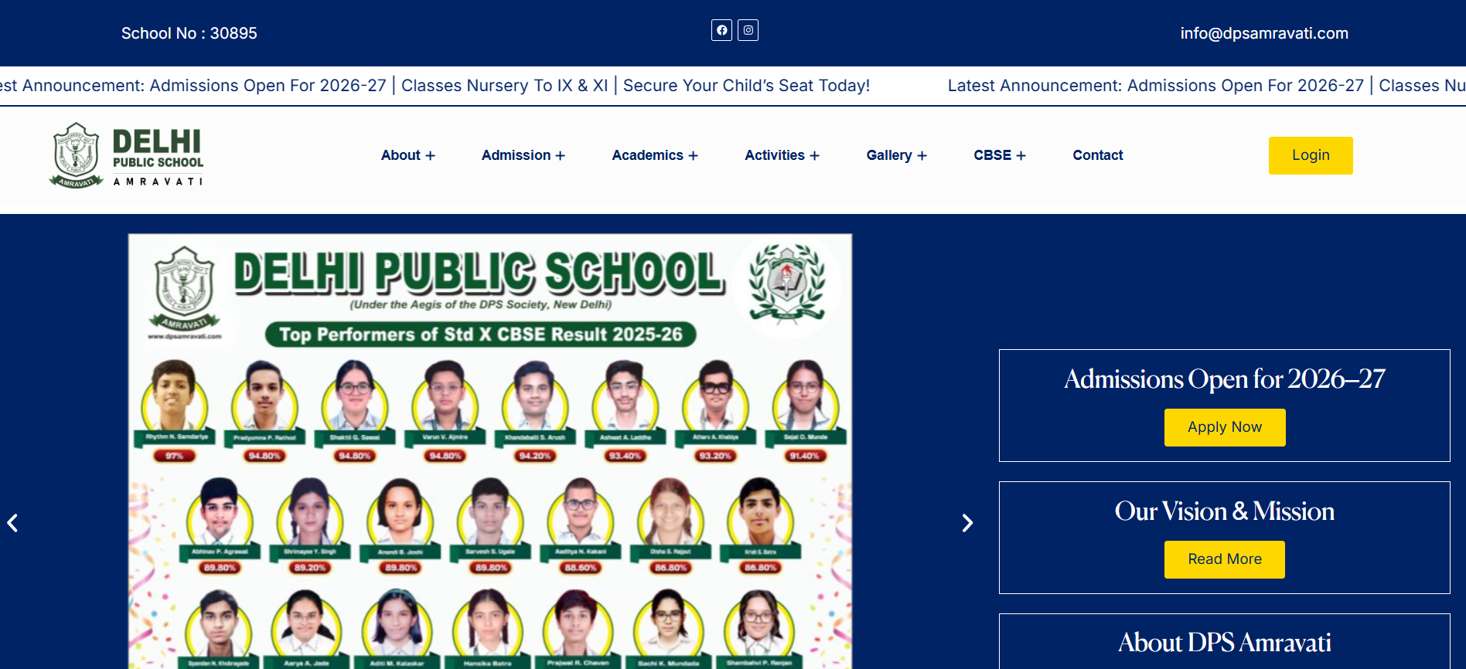Viewport: 1466px width, 669px height.
Task: Click the School No : 30895 text
Action: click(x=189, y=33)
